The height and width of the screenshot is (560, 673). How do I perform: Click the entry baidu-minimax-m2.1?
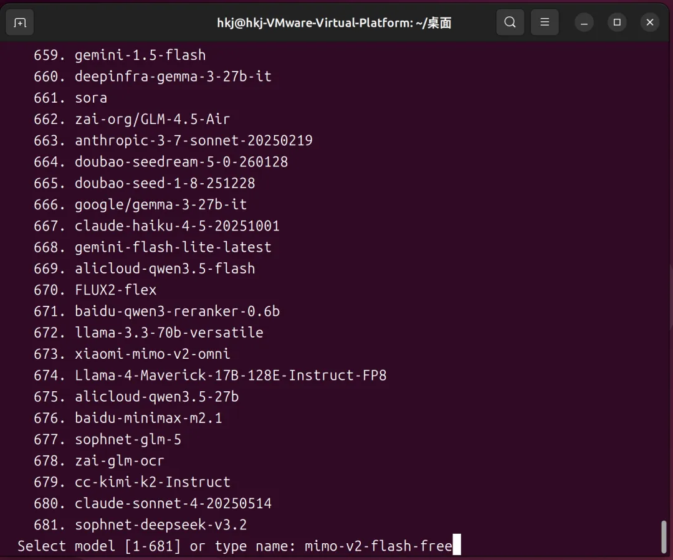[148, 419]
